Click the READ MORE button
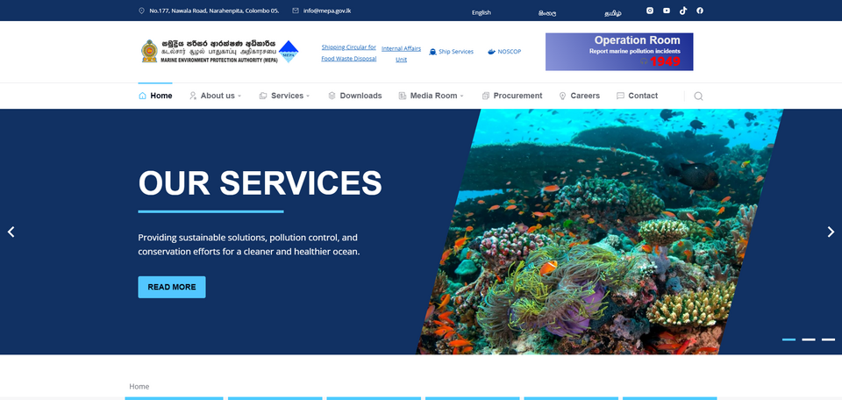 pos(172,287)
